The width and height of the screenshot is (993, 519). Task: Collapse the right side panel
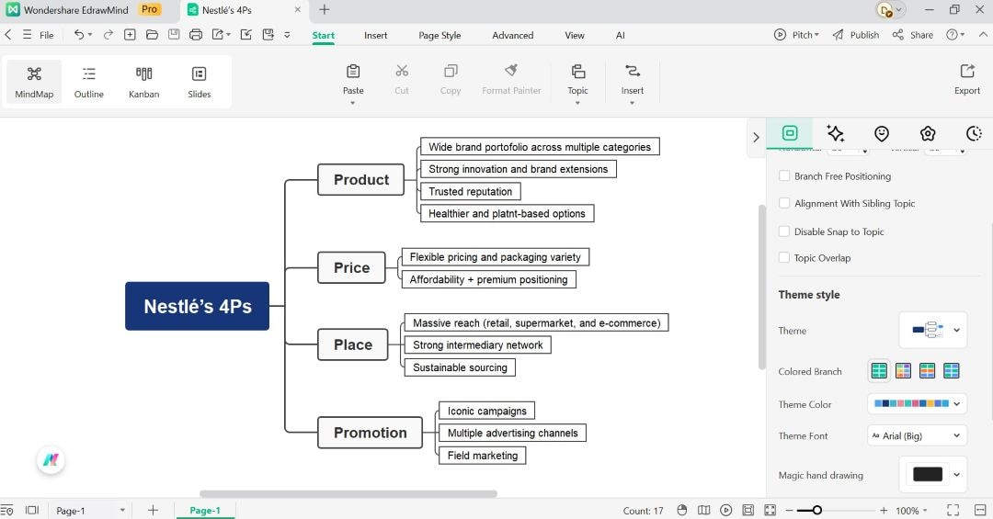coord(756,137)
